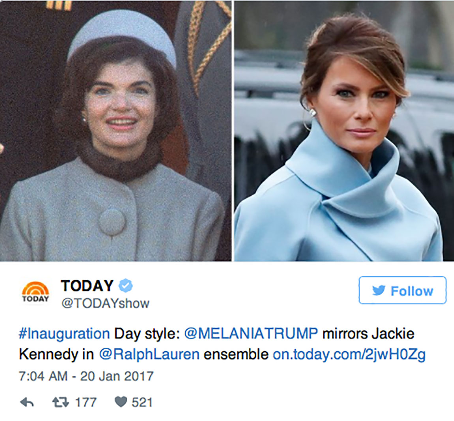Open the @RalphLauren mention
This screenshot has height=421, width=454.
pyautogui.click(x=149, y=354)
